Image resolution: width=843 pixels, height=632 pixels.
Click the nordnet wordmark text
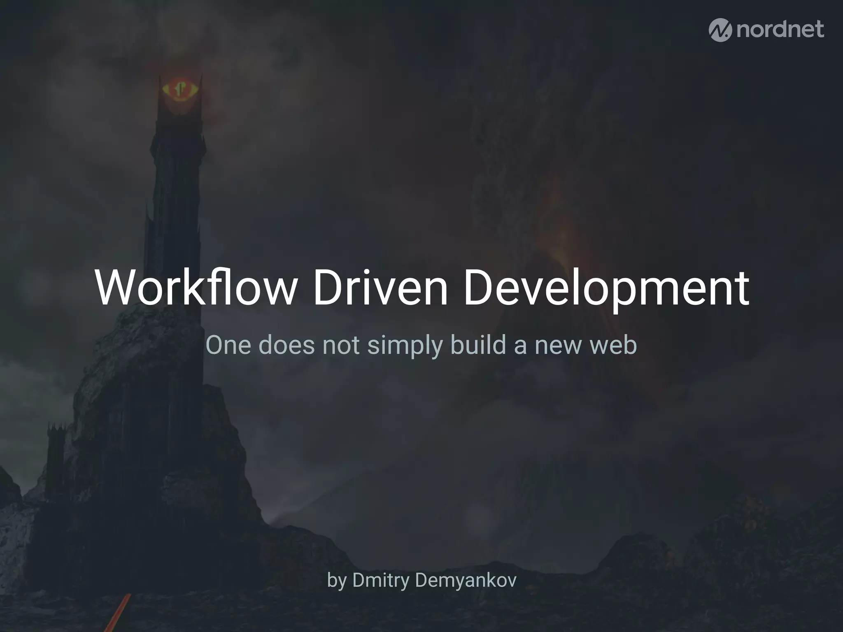coord(780,30)
